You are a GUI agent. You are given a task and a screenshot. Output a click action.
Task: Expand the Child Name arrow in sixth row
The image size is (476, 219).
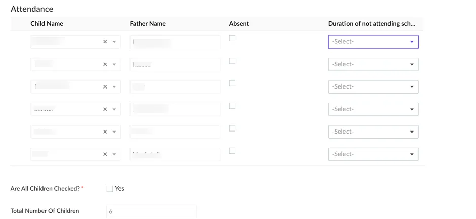(114, 154)
